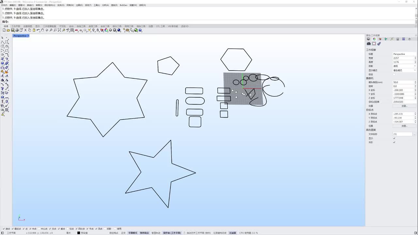Click the Cut scissors icon

(25, 30)
